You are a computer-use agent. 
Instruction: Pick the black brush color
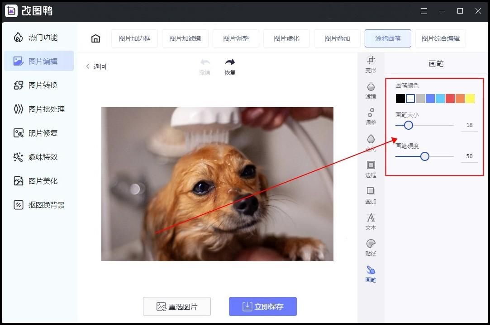tap(400, 99)
